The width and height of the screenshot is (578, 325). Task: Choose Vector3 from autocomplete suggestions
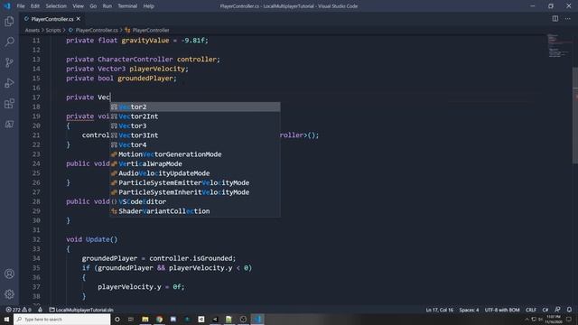click(x=195, y=126)
